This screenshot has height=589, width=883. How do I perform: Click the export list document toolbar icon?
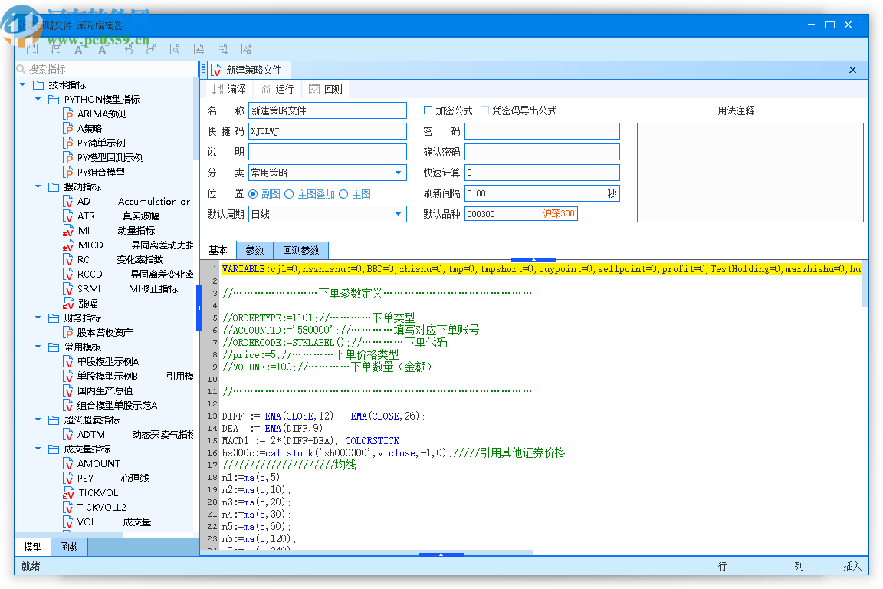coord(222,50)
